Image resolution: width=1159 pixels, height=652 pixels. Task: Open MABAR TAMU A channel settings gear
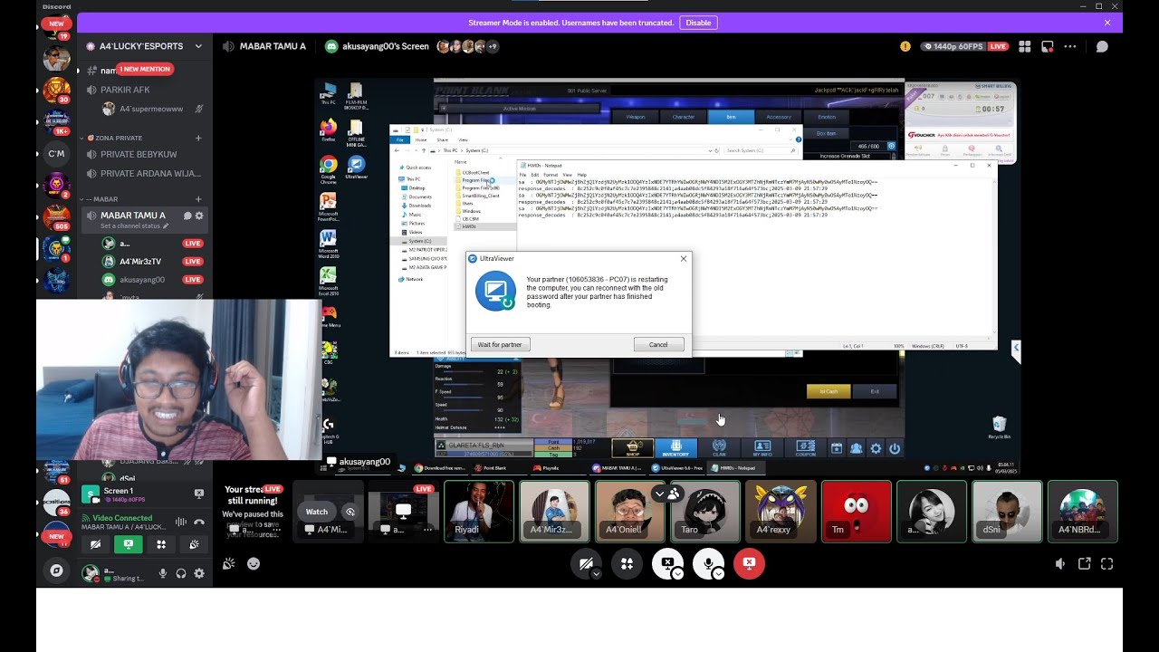(199, 216)
